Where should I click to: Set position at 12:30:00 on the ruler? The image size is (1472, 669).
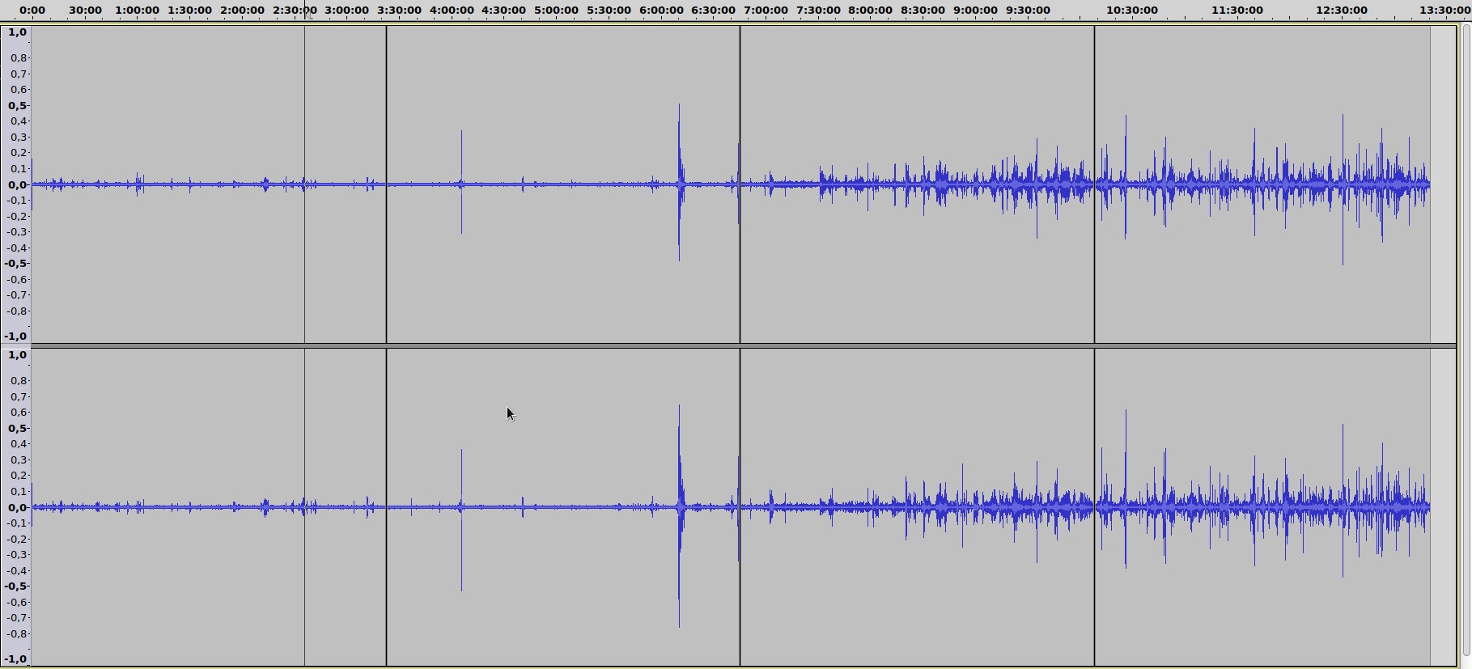coord(1341,10)
